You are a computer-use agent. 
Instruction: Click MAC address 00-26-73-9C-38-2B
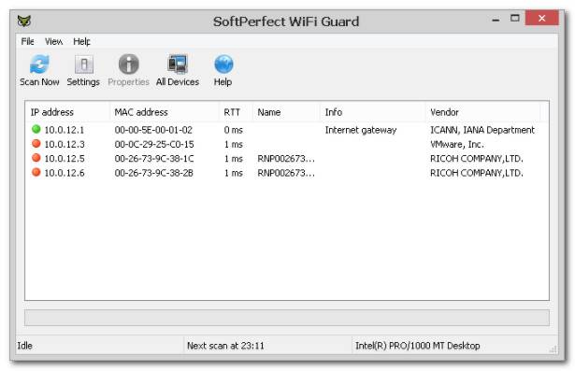tap(153, 173)
